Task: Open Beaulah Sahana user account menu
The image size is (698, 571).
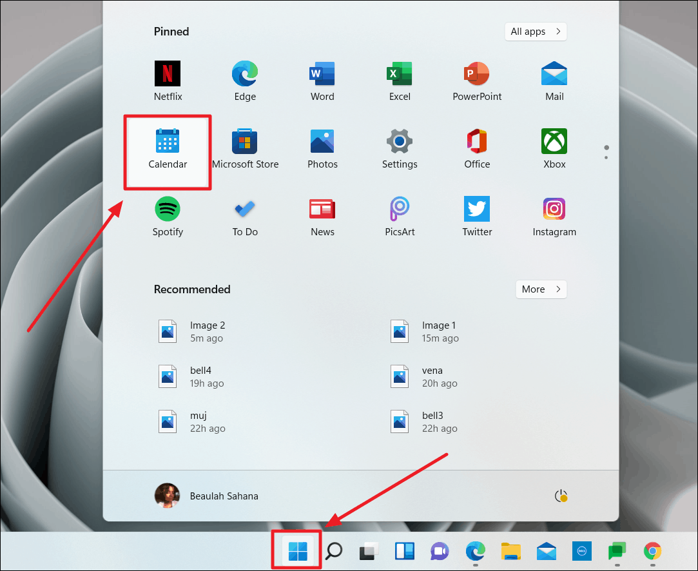Action: point(206,496)
